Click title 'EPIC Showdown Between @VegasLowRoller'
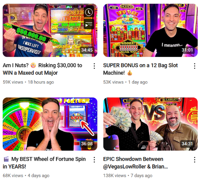The height and width of the screenshot is (179, 203). (136, 163)
